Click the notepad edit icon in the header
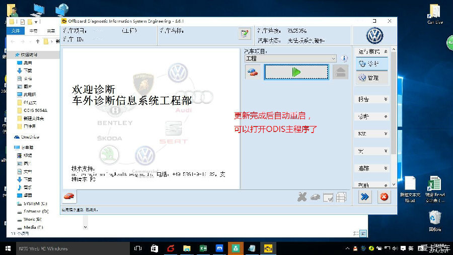 click(245, 34)
